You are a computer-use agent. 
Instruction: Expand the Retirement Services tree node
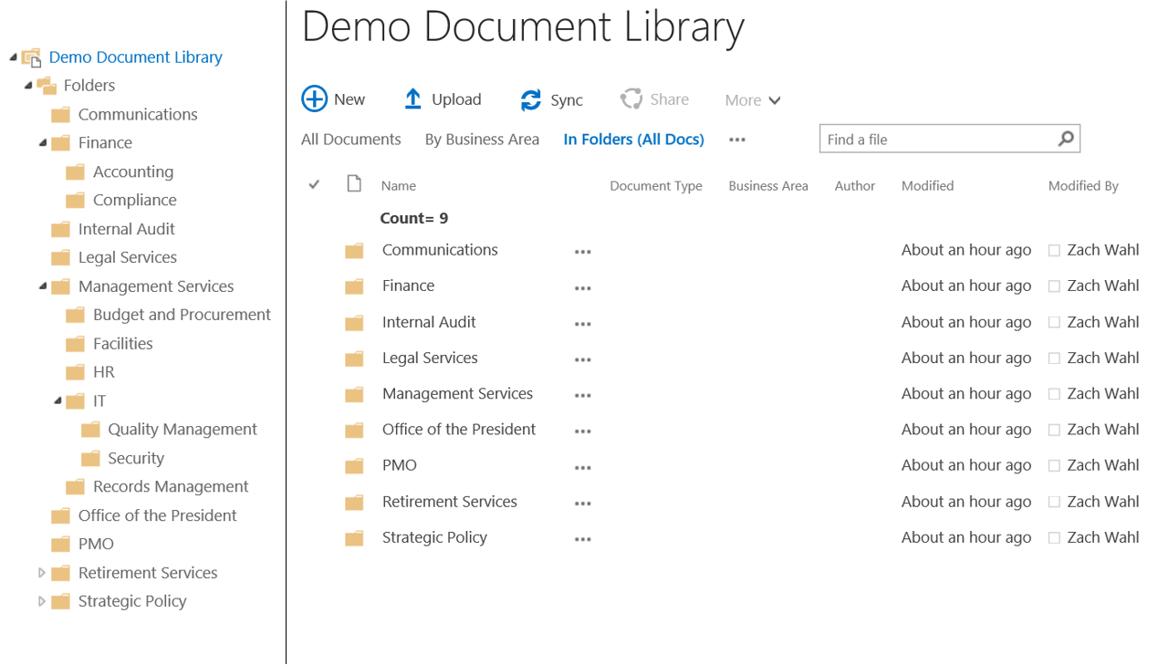40,572
